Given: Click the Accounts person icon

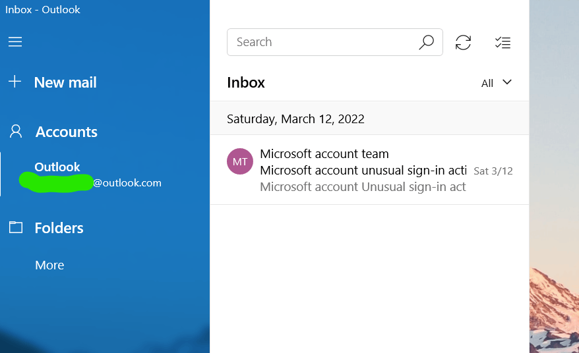Looking at the screenshot, I should 16,132.
